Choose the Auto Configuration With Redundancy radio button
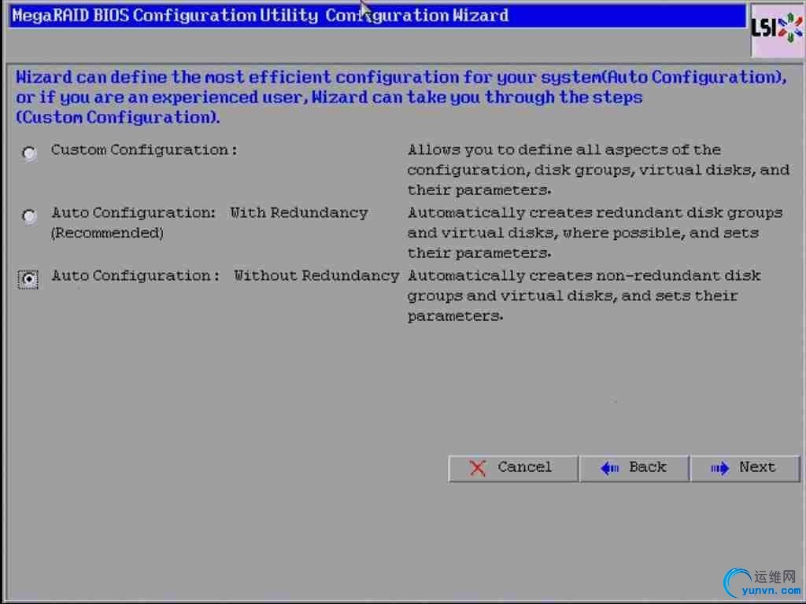This screenshot has height=604, width=806. coord(29,216)
